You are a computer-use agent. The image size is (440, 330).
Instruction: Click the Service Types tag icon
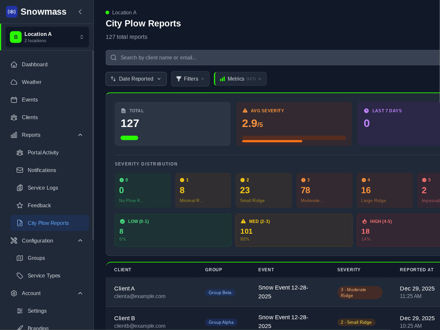click(x=20, y=276)
